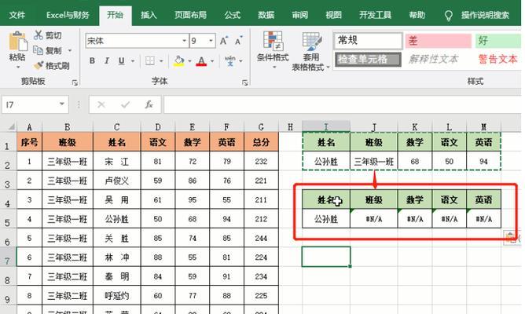Viewport: 525px width, 314px height.
Task: Apply 警告文本 Warning Text style
Action: [498, 60]
